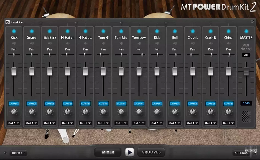Open the China Out 1 dropdown
260x160 pixels.
point(228,123)
